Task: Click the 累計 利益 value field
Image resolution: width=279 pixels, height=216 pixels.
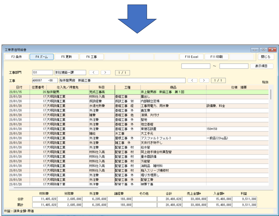Action: point(245,205)
